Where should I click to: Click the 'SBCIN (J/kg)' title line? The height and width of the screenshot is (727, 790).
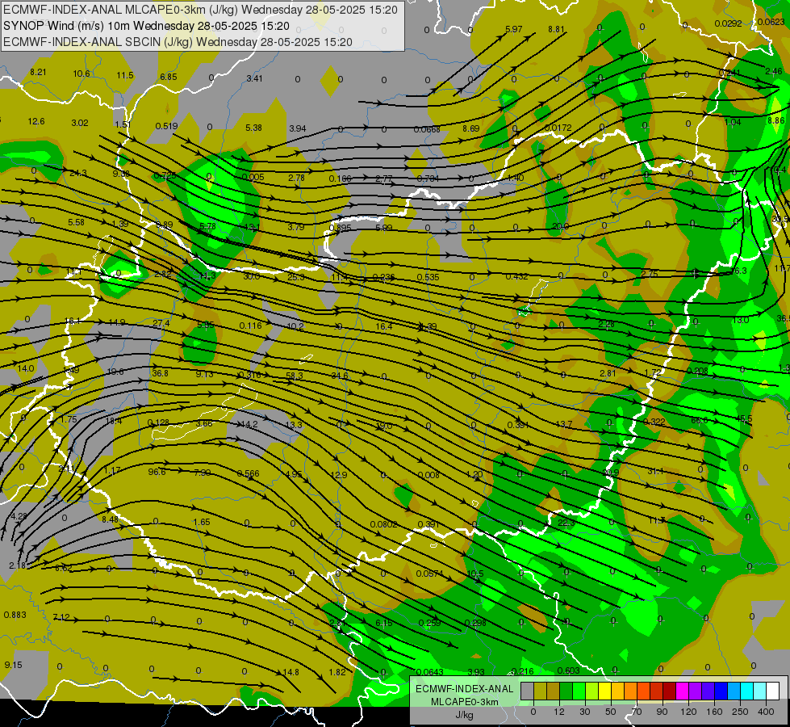(178, 42)
